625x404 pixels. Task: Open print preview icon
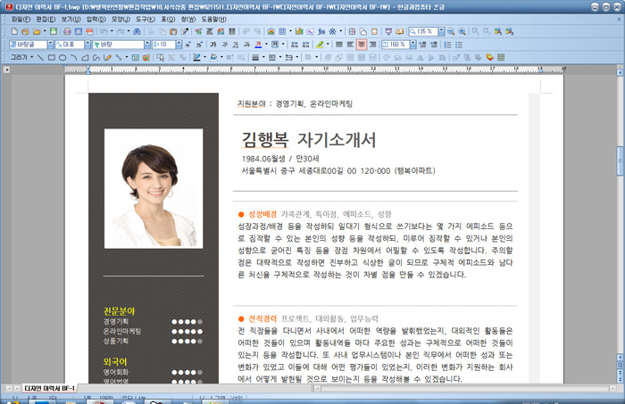(x=79, y=31)
